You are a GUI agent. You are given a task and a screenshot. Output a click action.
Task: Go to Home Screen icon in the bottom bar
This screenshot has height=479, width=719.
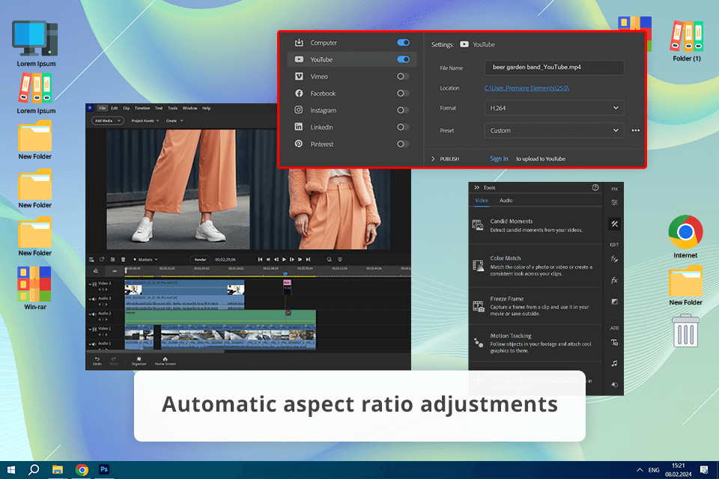pos(165,361)
